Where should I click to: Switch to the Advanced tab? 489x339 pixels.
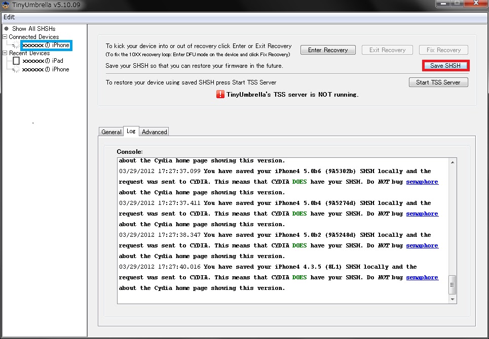(155, 132)
